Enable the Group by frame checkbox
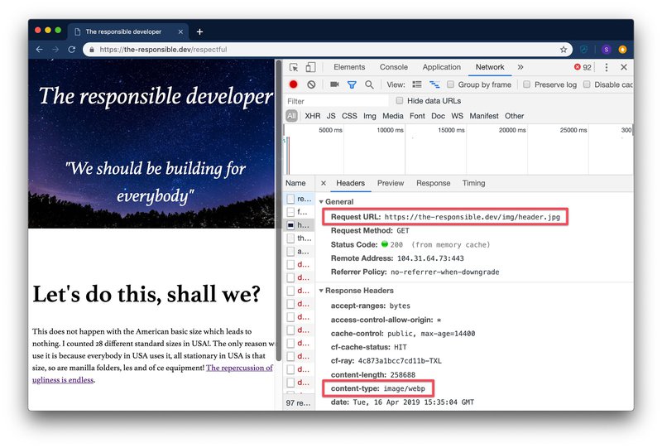 click(450, 84)
